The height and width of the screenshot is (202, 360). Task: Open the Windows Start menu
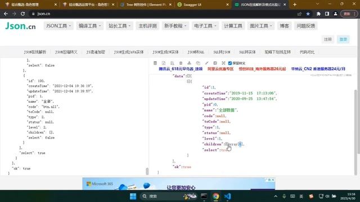click(133, 196)
